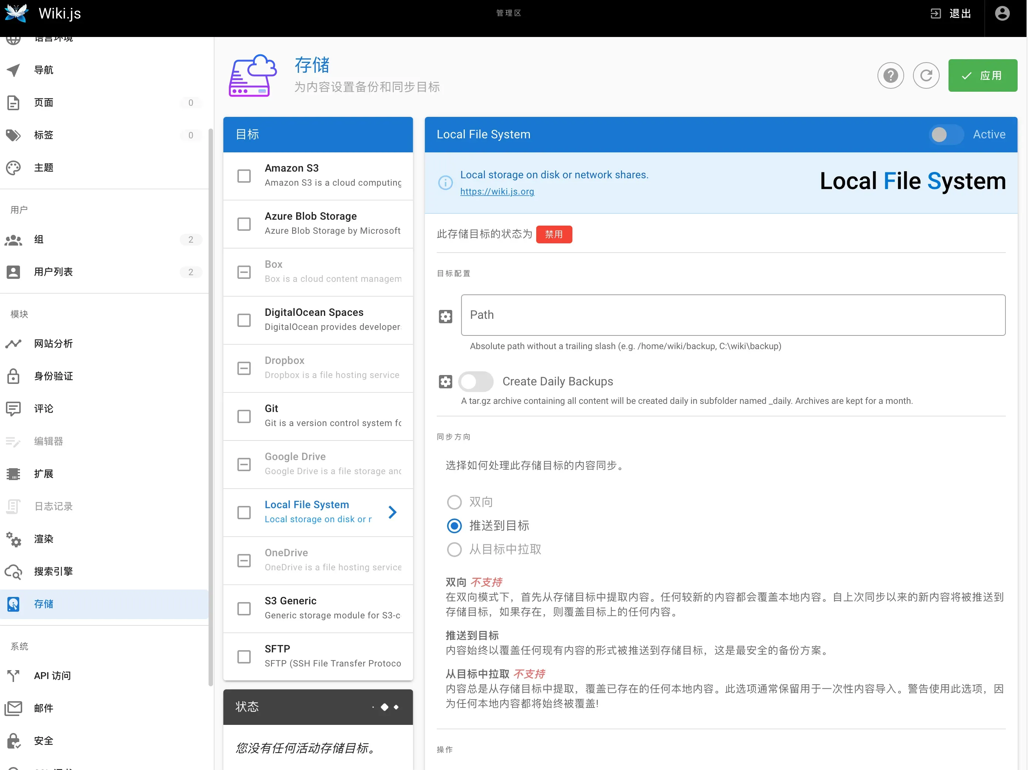
Task: Click the gear icon beside Path field
Action: coord(445,317)
